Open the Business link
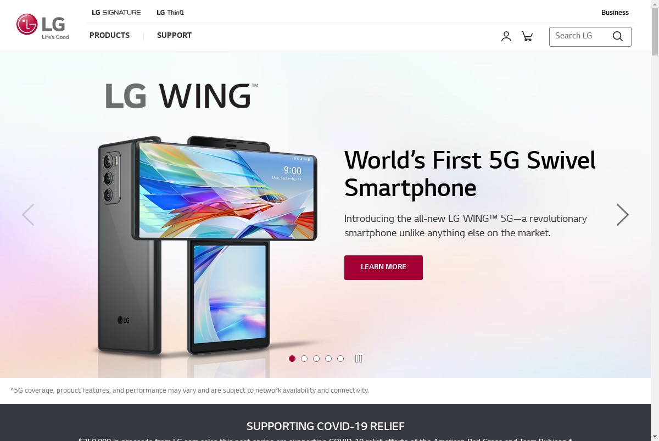The height and width of the screenshot is (441, 659). (x=615, y=13)
